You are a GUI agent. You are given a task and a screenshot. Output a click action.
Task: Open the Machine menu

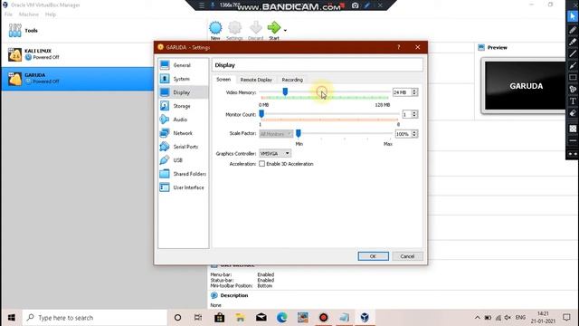click(28, 14)
